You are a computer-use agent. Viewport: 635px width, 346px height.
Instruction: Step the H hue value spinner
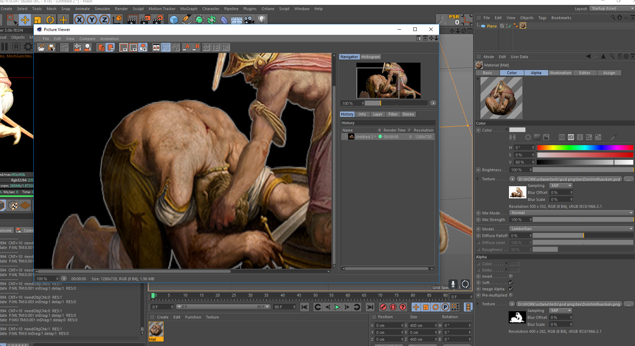533,148
